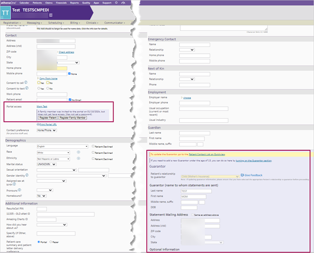Screen dimensions: 314x253
Task: Expand the Marital status dropdown
Action: click(48, 164)
